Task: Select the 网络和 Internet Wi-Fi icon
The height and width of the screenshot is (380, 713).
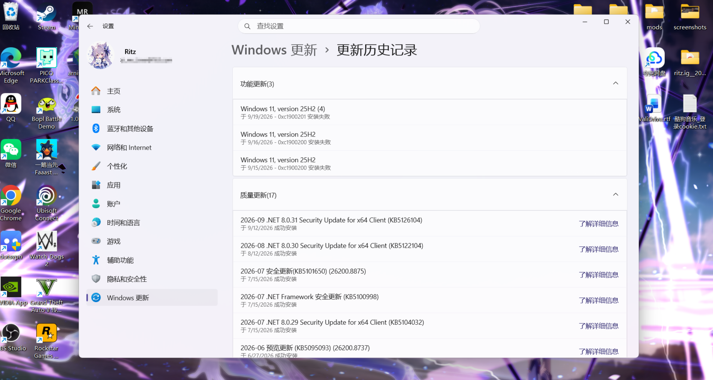Action: (x=96, y=147)
